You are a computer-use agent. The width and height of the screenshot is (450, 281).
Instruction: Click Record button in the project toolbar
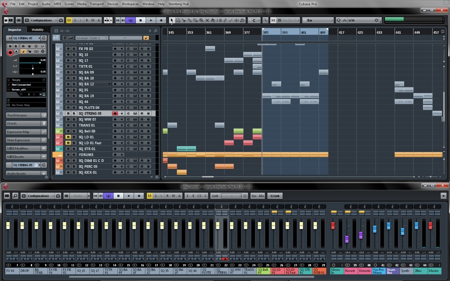[x=161, y=20]
